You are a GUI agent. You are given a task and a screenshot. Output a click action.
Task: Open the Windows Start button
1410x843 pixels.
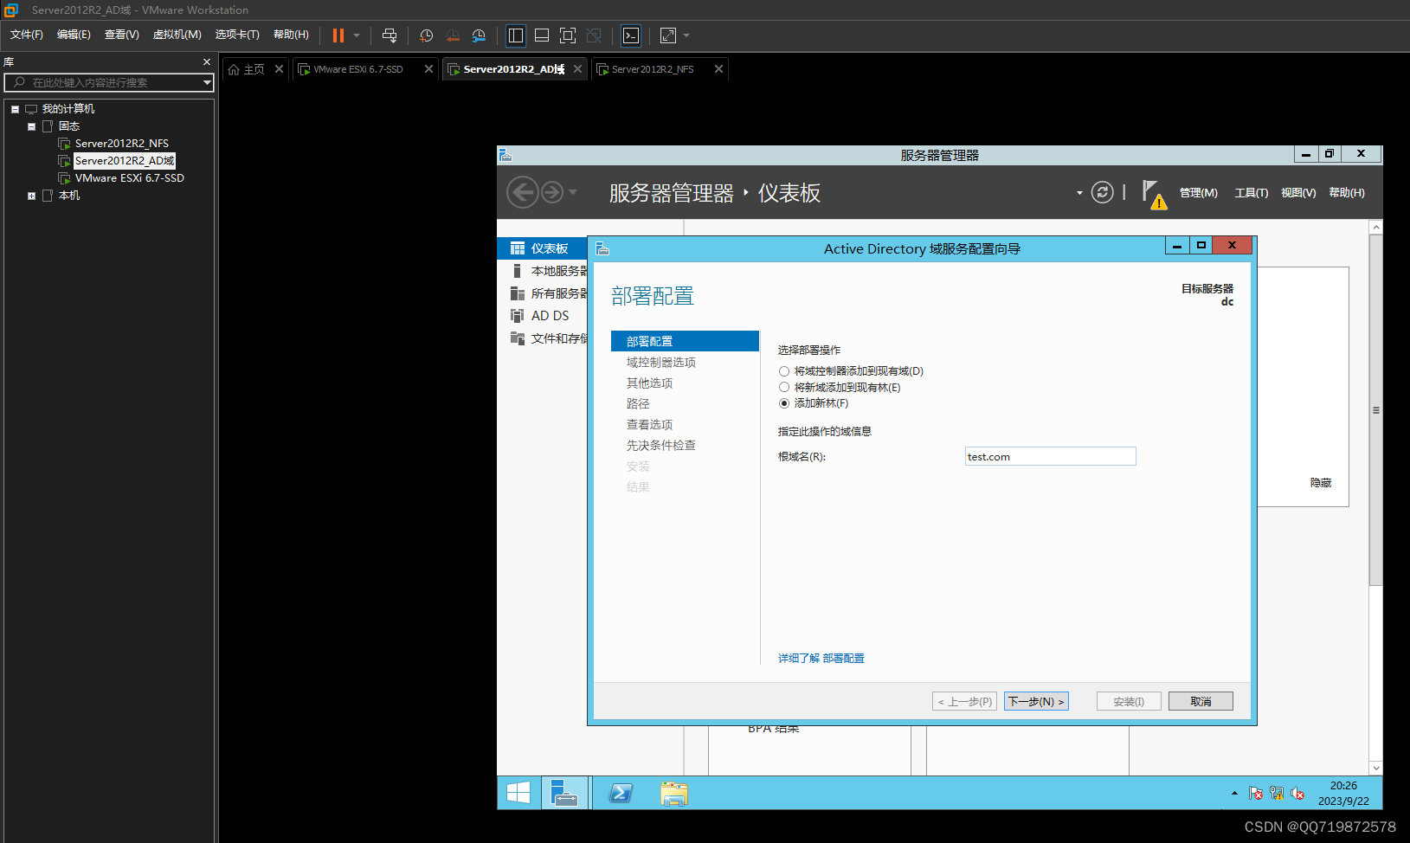[x=518, y=793]
